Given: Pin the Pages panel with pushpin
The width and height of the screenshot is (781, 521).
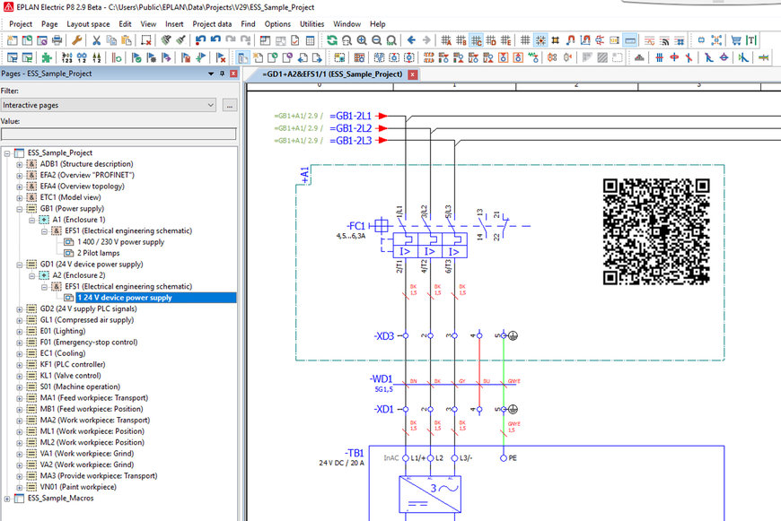Looking at the screenshot, I should coord(222,74).
